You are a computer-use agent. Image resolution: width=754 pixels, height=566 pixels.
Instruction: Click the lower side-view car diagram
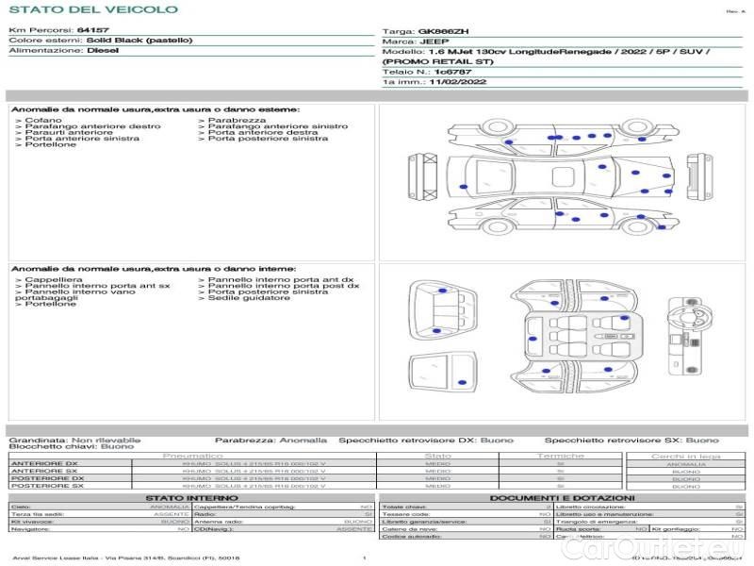point(563,216)
